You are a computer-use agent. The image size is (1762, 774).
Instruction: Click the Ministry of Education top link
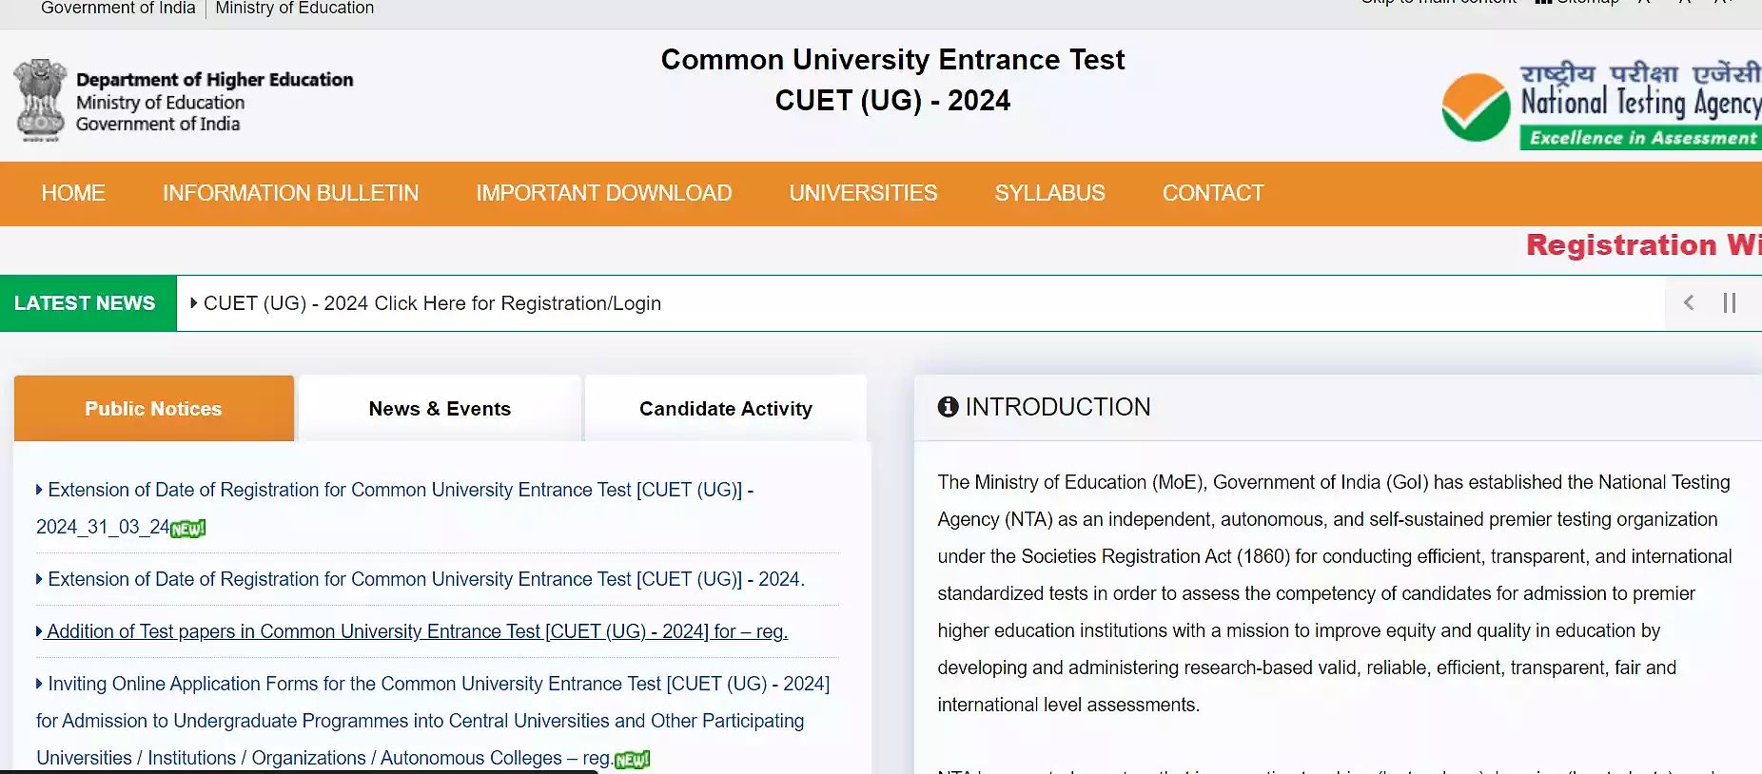tap(295, 9)
